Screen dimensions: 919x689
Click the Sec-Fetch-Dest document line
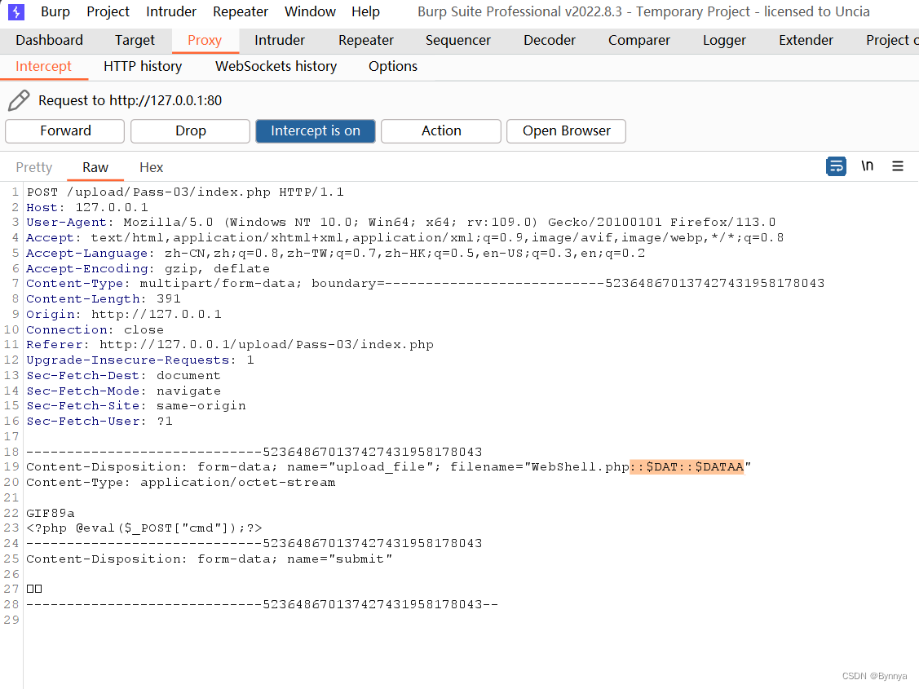pyautogui.click(x=123, y=376)
